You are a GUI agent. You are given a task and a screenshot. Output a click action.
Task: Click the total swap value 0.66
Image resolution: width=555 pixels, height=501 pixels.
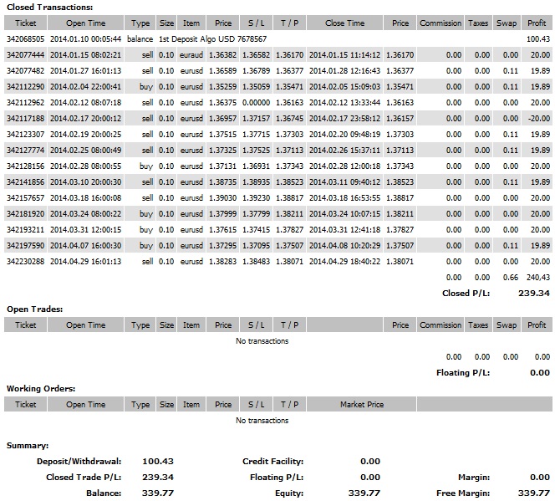coord(511,277)
